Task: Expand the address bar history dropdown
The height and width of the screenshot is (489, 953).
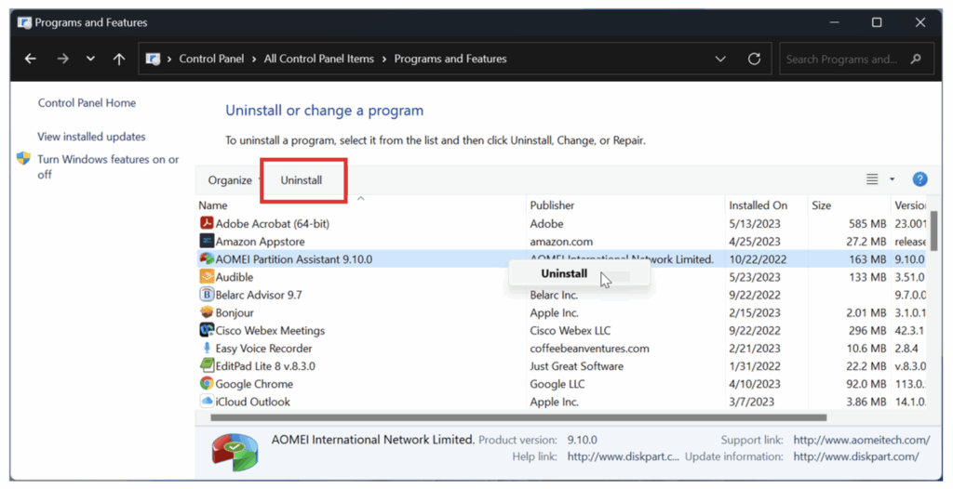Action: pyautogui.click(x=720, y=59)
